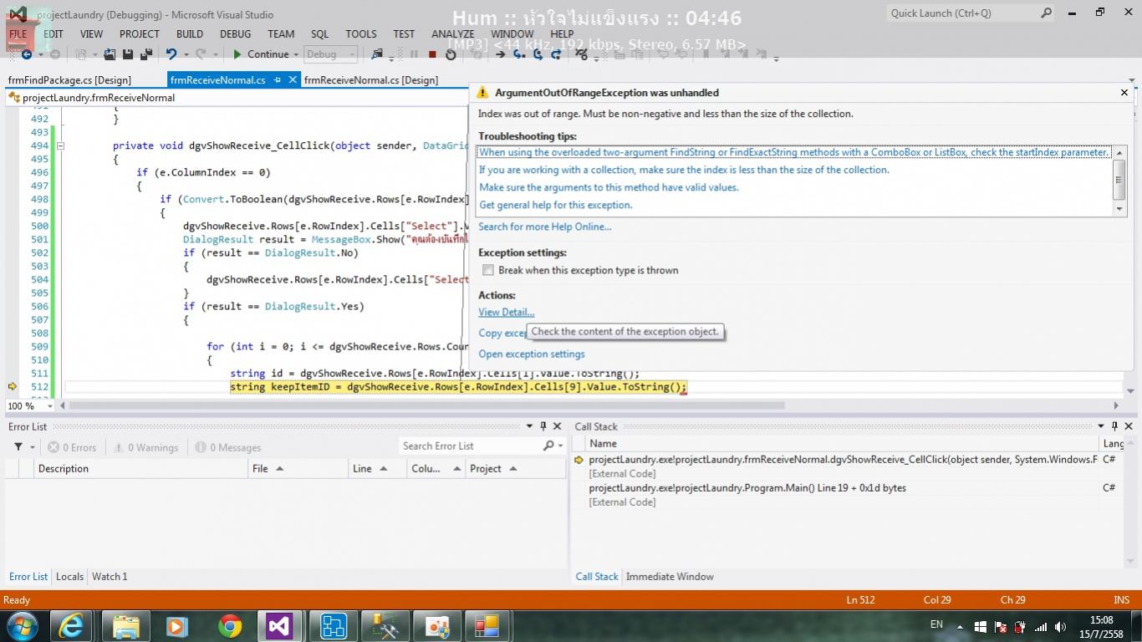Click the valid argument values tip link

coord(609,187)
